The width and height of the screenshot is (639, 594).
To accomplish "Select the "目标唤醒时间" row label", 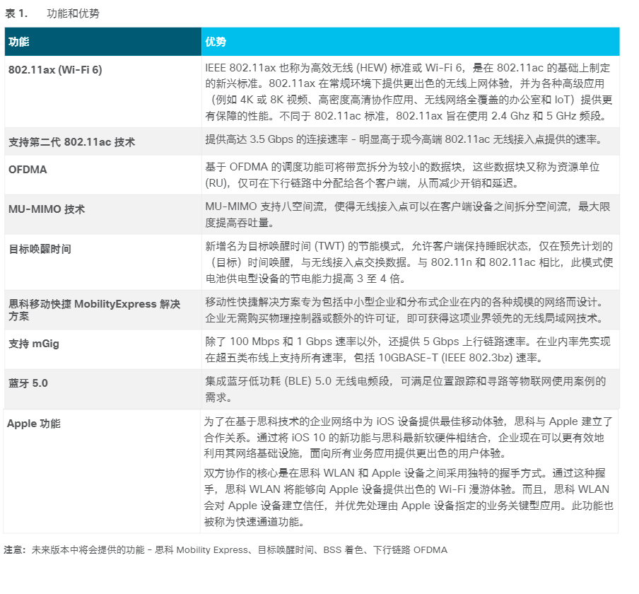I will [40, 249].
